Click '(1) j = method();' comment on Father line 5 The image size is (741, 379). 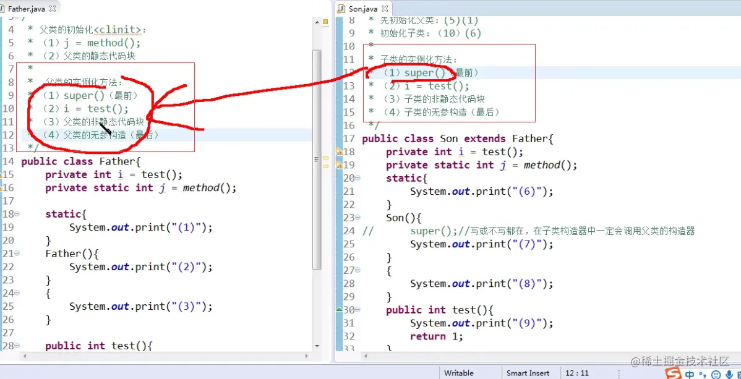91,43
